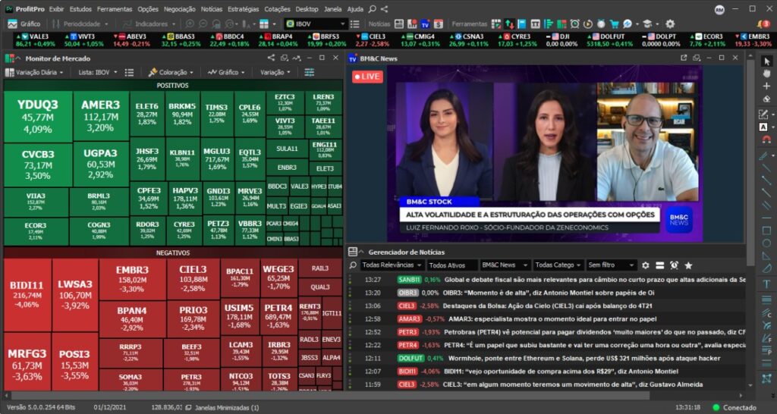Image resolution: width=777 pixels, height=414 pixels.
Task: Click Janelas Minimizadas (1) in status bar
Action: pyautogui.click(x=222, y=408)
